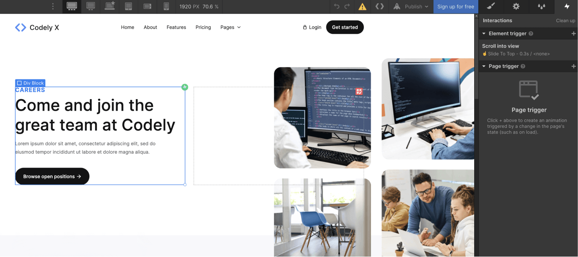This screenshot has width=578, height=257.
Task: Open the Publish dropdown
Action: [x=414, y=7]
